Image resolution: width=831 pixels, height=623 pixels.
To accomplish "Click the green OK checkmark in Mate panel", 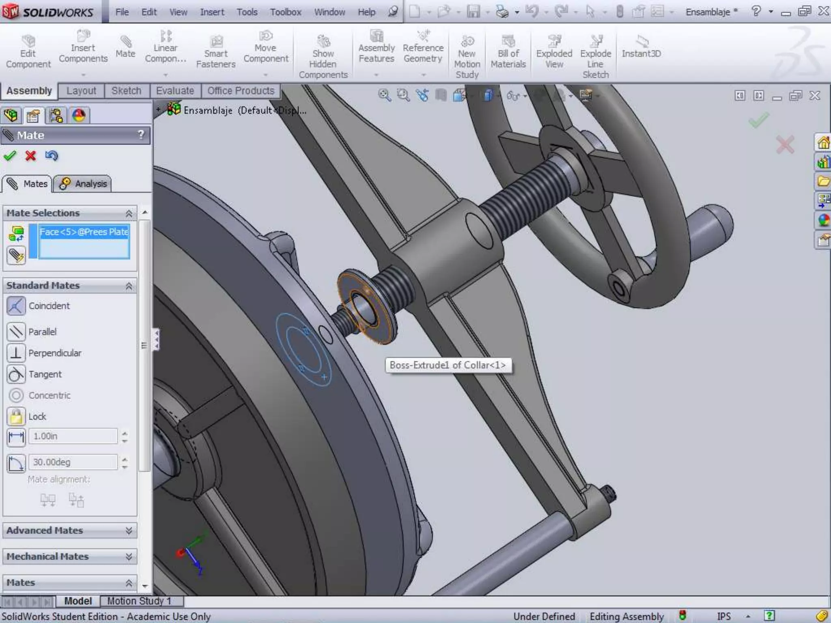I will (x=10, y=156).
